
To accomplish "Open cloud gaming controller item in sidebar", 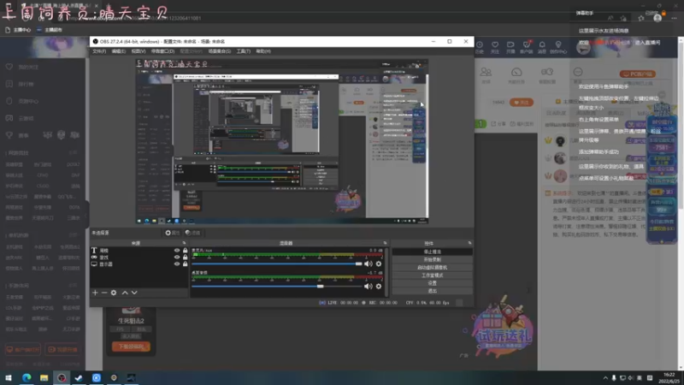I will pyautogui.click(x=20, y=118).
